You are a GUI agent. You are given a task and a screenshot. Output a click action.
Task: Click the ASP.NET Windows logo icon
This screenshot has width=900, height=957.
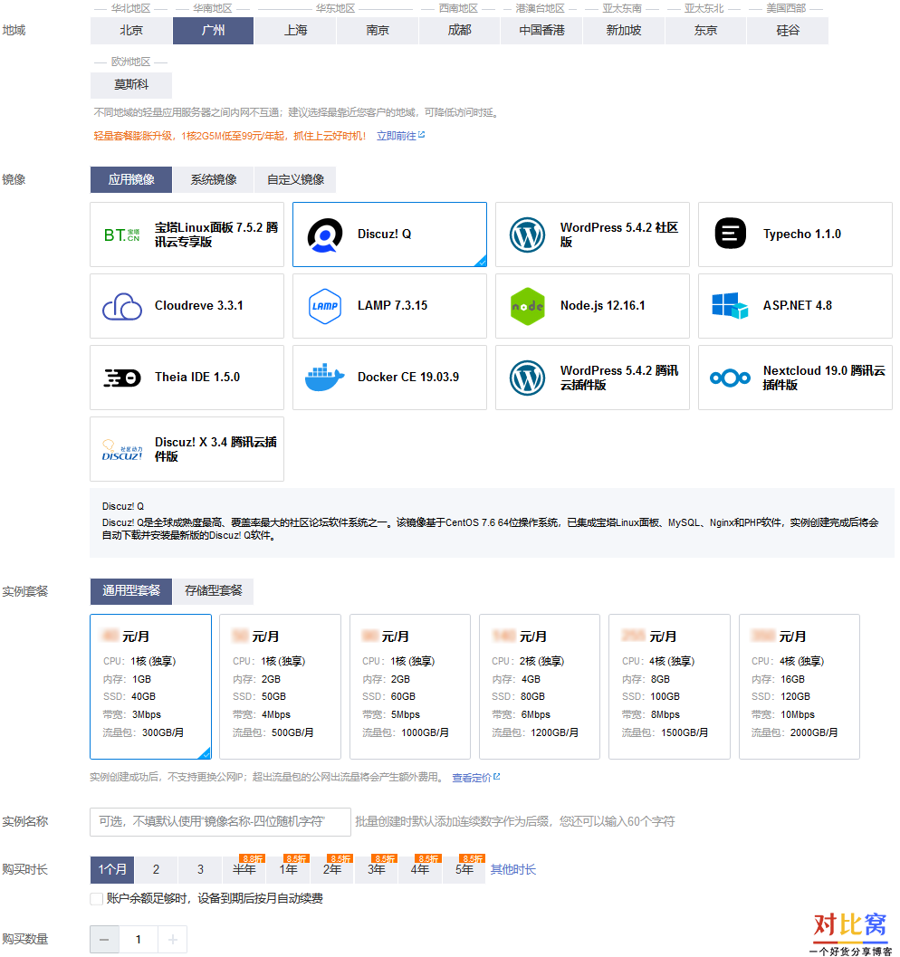(x=731, y=305)
